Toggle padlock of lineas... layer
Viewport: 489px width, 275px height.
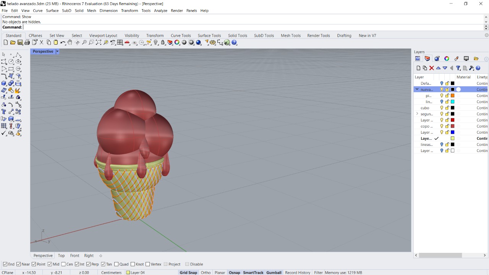[447, 144]
